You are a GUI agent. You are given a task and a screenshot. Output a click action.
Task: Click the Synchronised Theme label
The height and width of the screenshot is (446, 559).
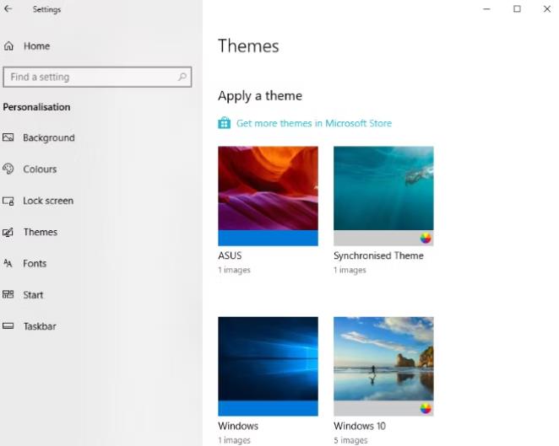[x=378, y=255]
